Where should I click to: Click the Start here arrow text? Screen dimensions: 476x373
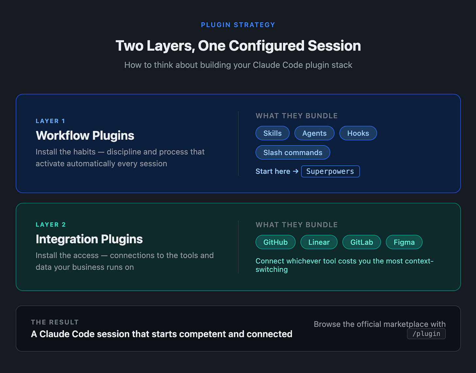click(x=277, y=171)
